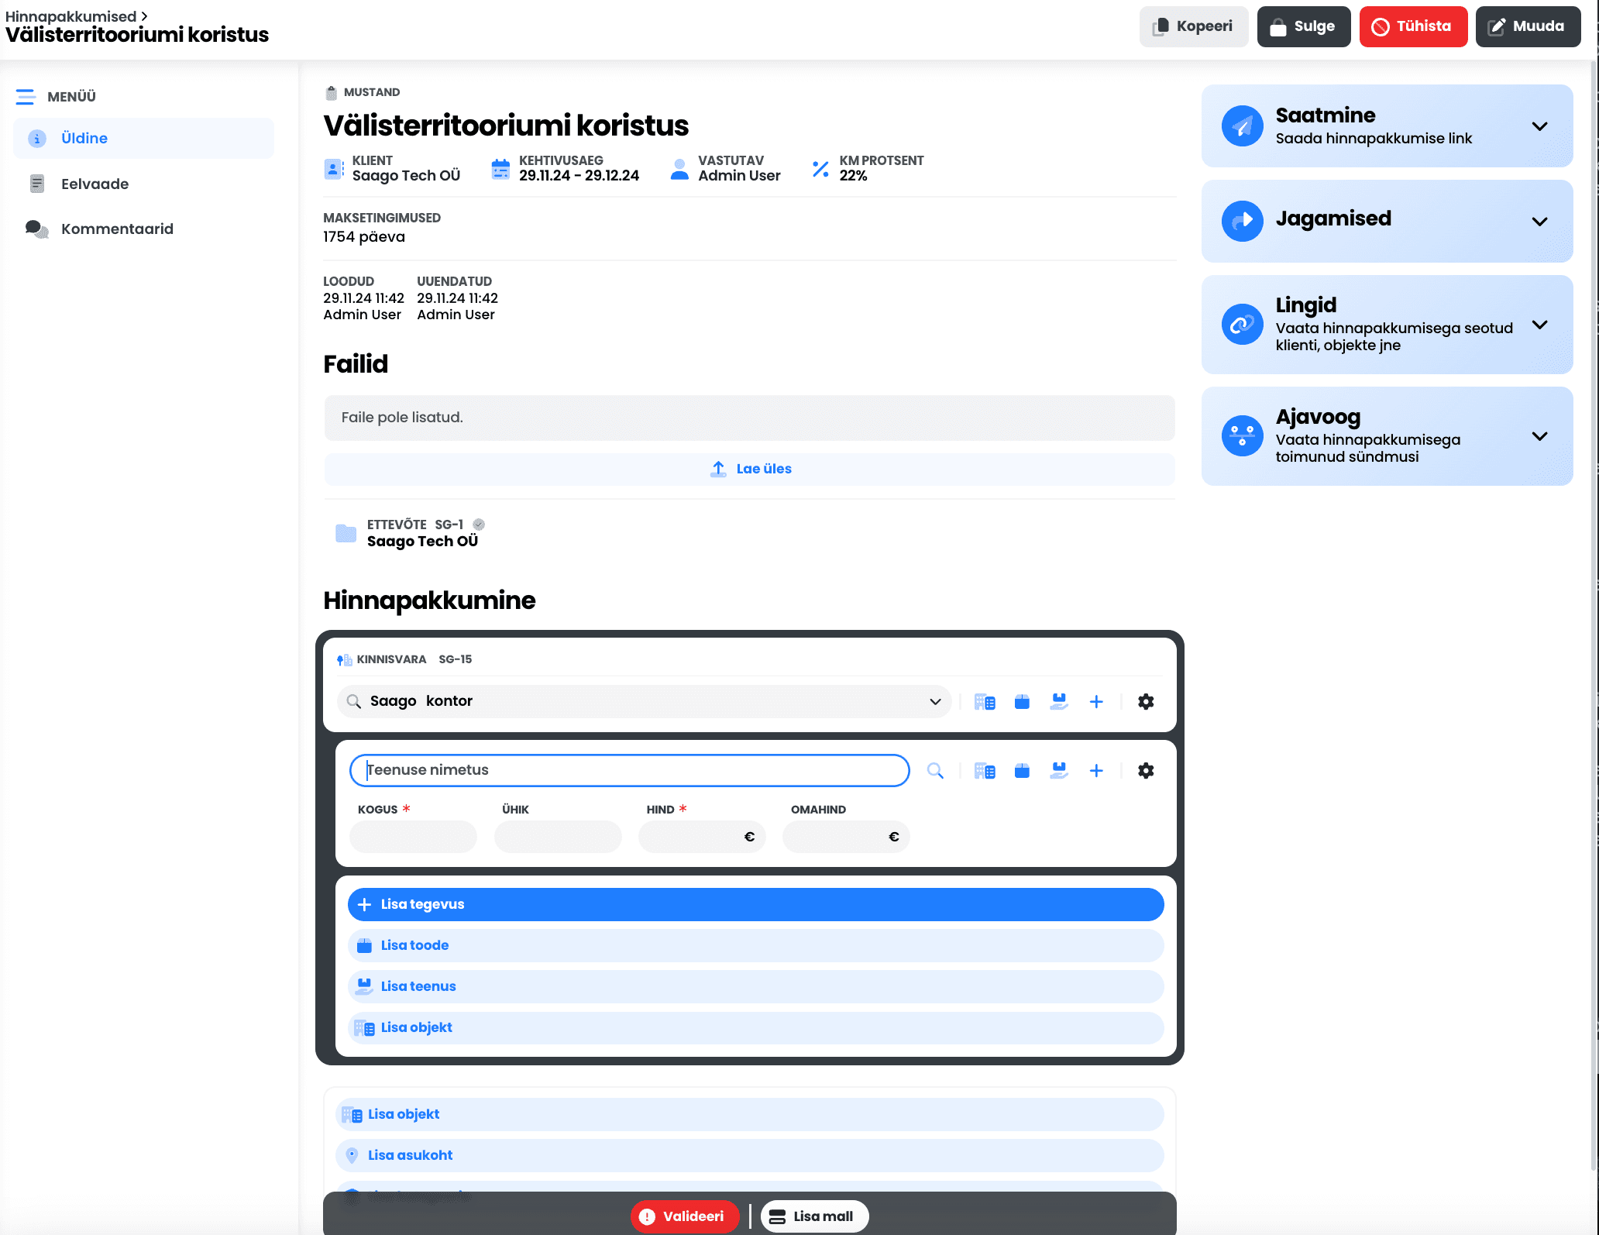Expand the Jagamised panel chevron
1599x1235 pixels.
pos(1539,222)
